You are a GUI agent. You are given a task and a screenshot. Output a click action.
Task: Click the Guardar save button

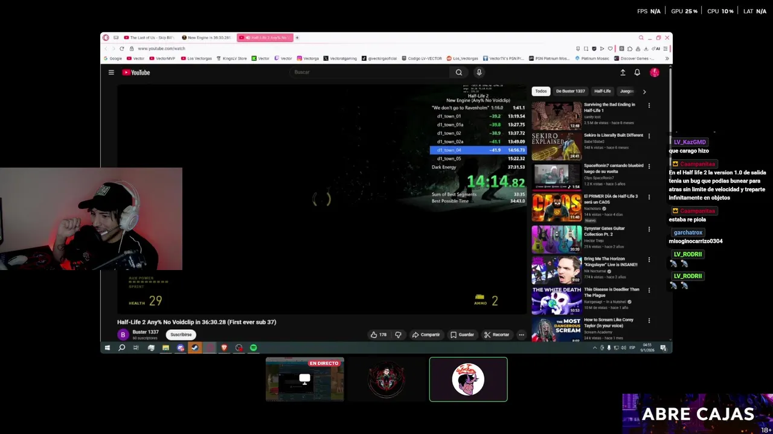tap(462, 335)
